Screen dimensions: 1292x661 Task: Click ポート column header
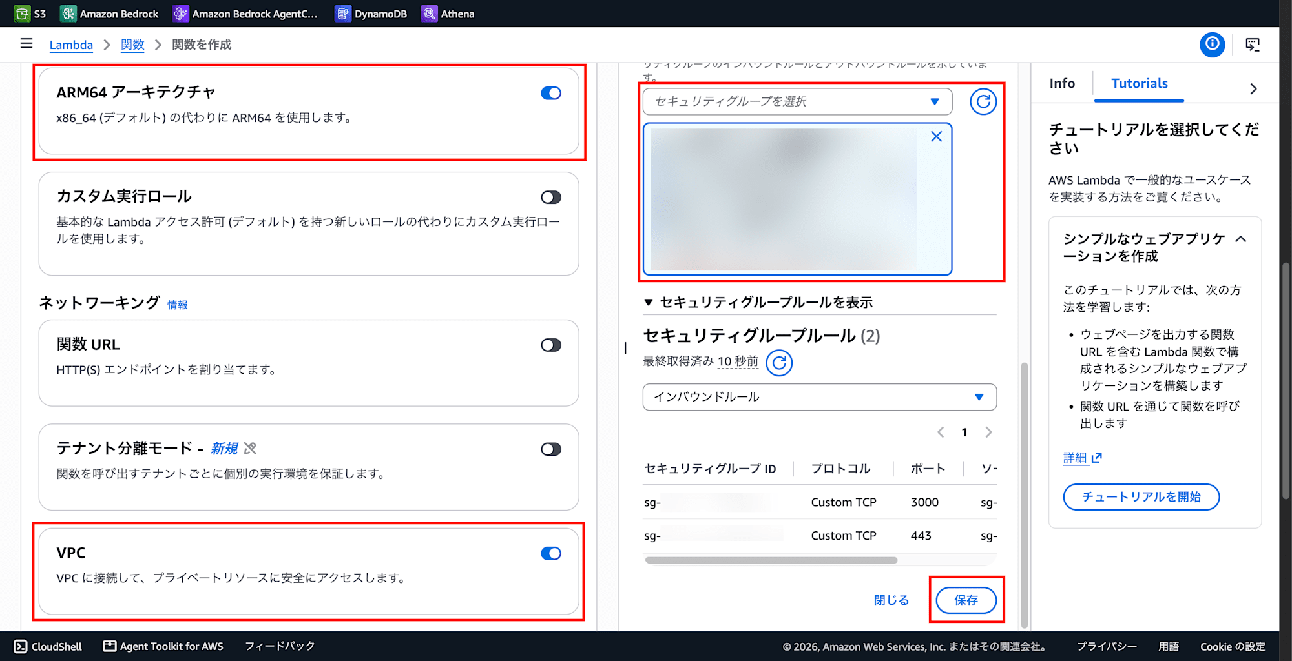coord(928,469)
